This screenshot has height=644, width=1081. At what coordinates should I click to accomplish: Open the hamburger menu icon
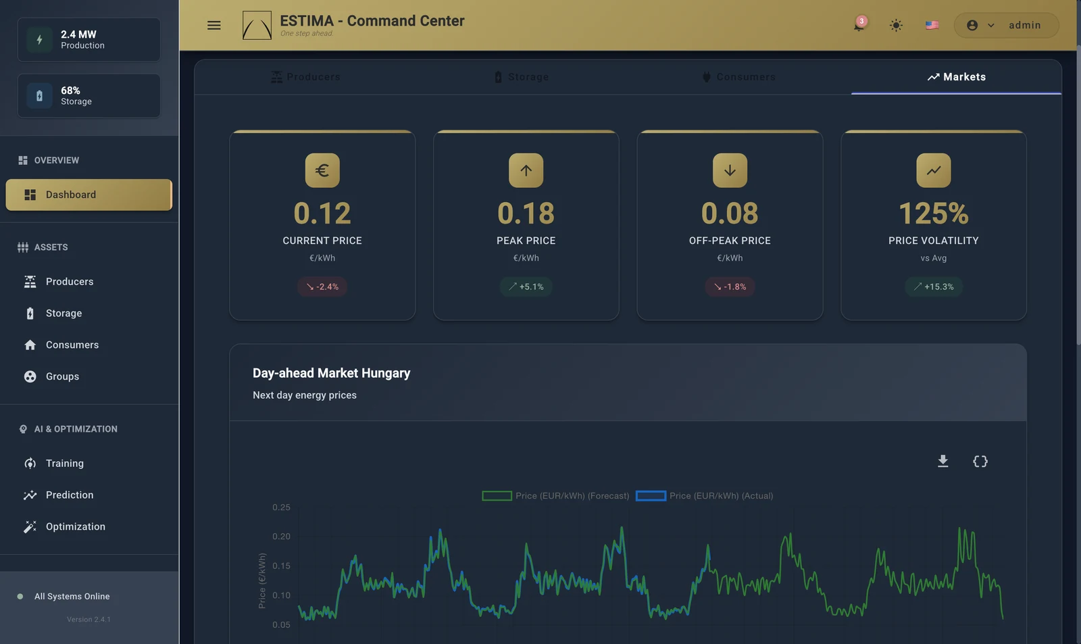click(213, 25)
